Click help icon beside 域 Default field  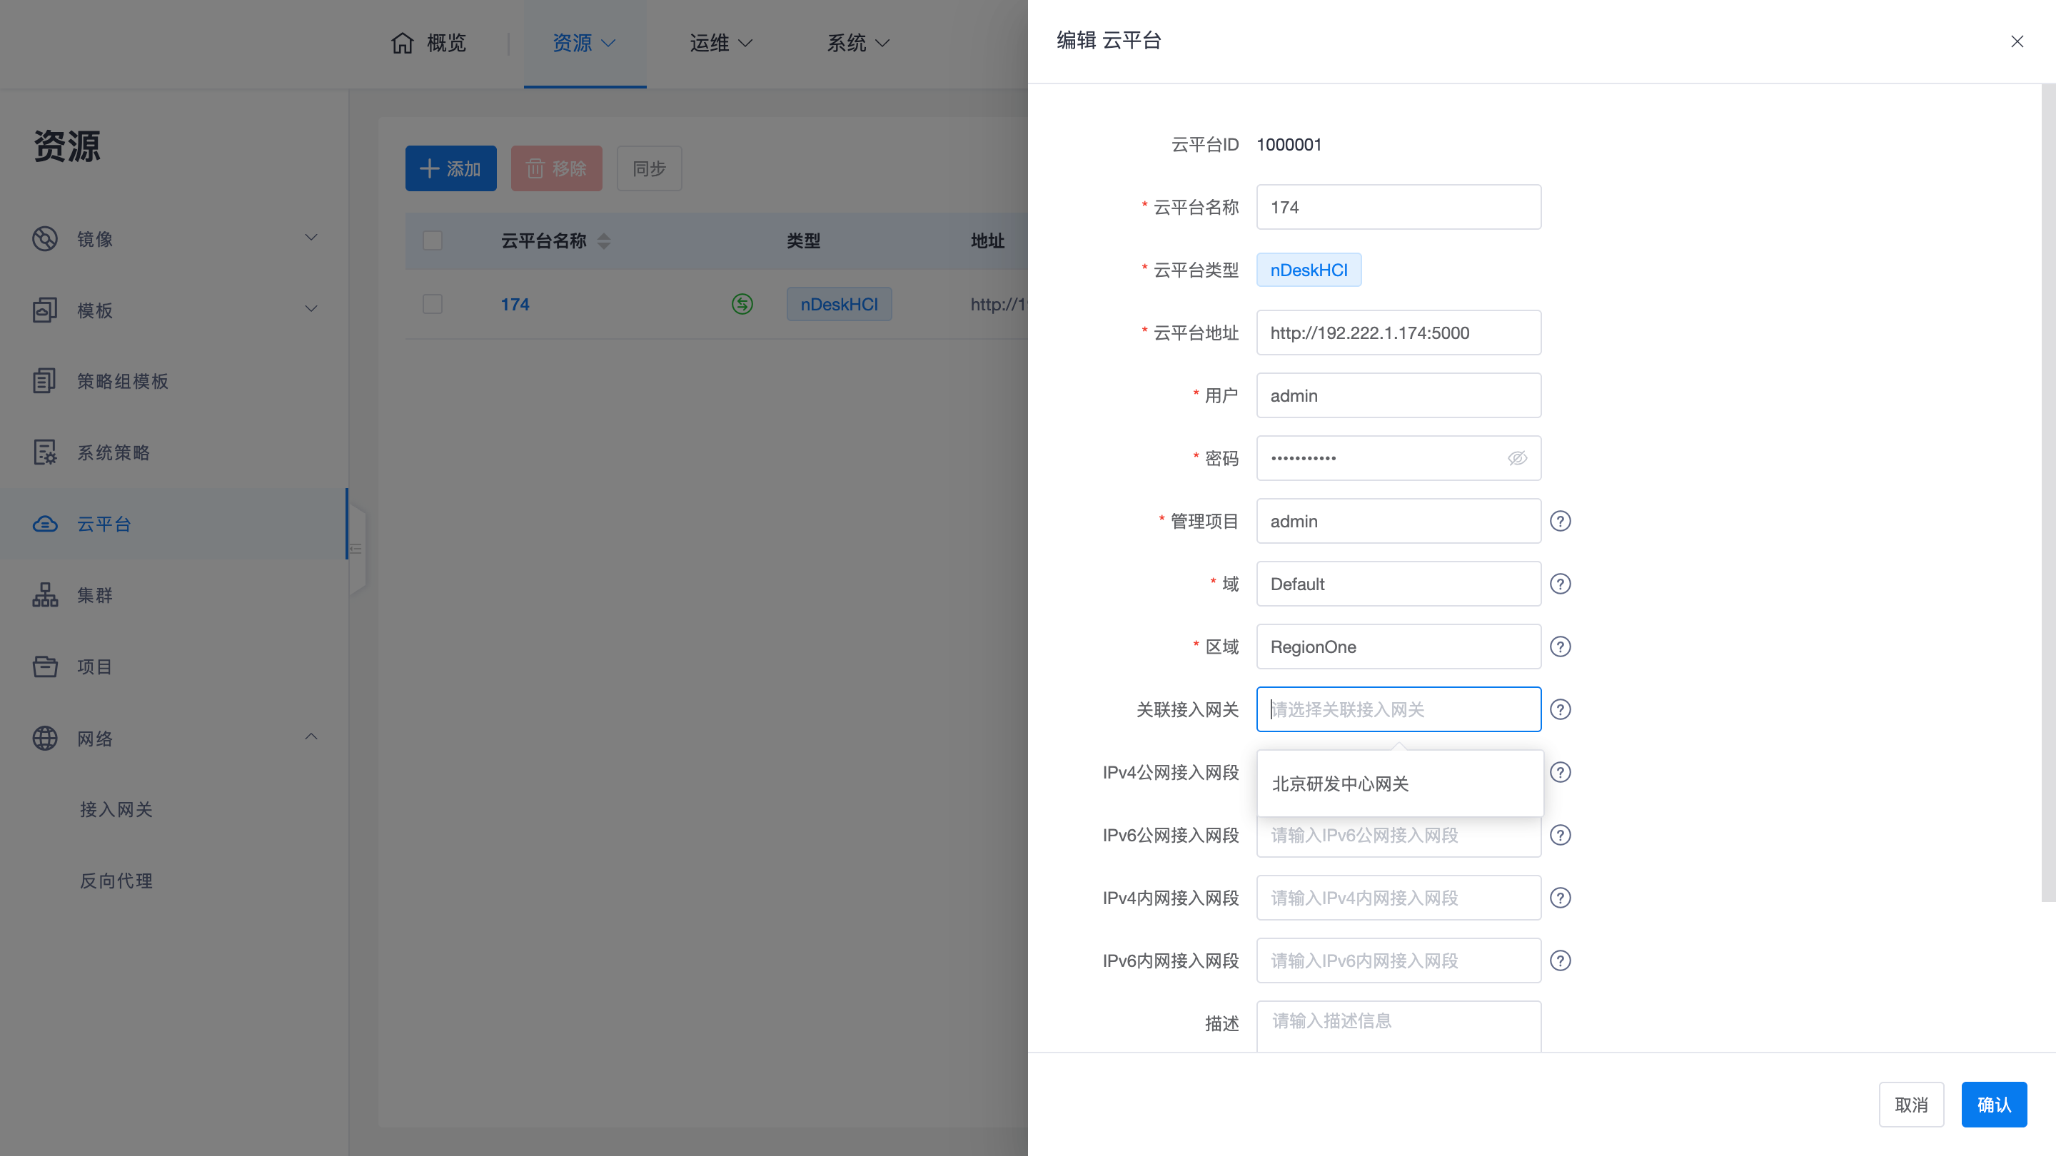[1560, 584]
